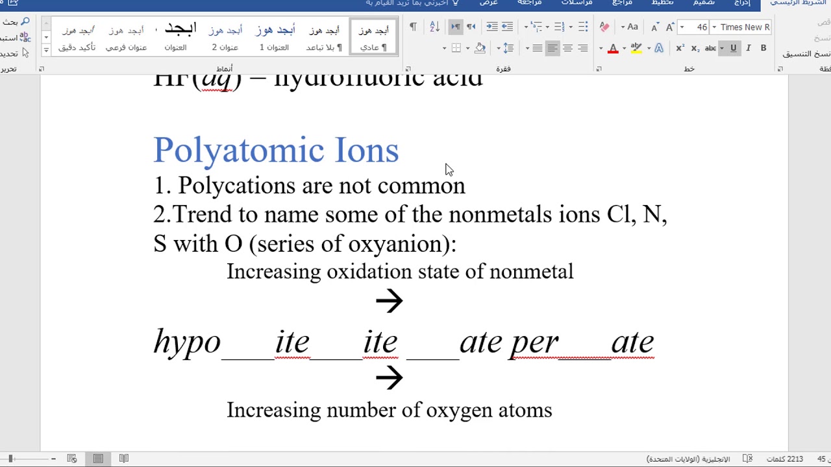Click the line spacing icon
This screenshot has height=467, width=831.
(x=508, y=48)
